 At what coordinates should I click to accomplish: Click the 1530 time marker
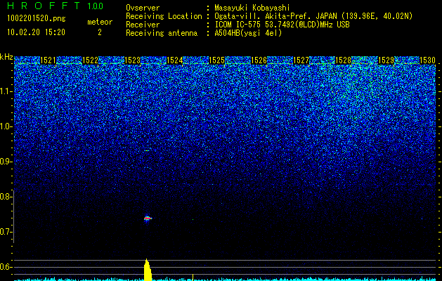point(428,60)
